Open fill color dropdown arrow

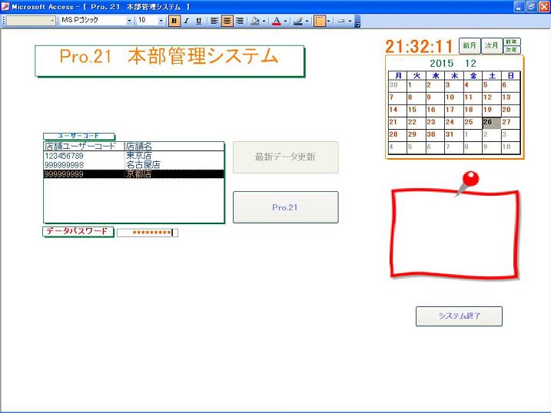click(264, 21)
